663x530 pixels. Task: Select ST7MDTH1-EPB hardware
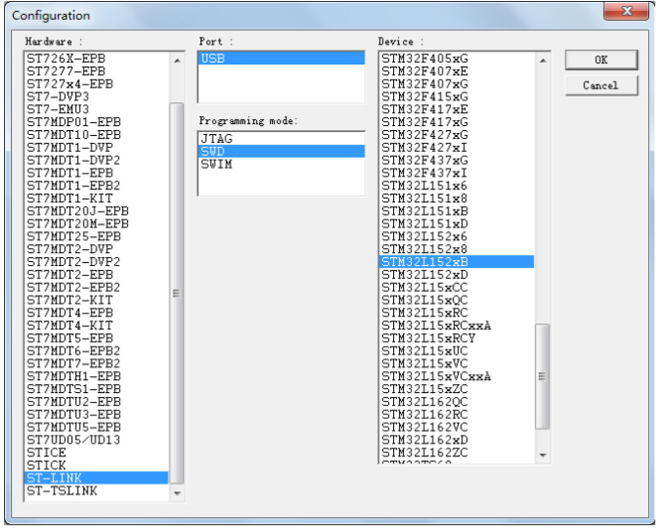tap(97, 376)
